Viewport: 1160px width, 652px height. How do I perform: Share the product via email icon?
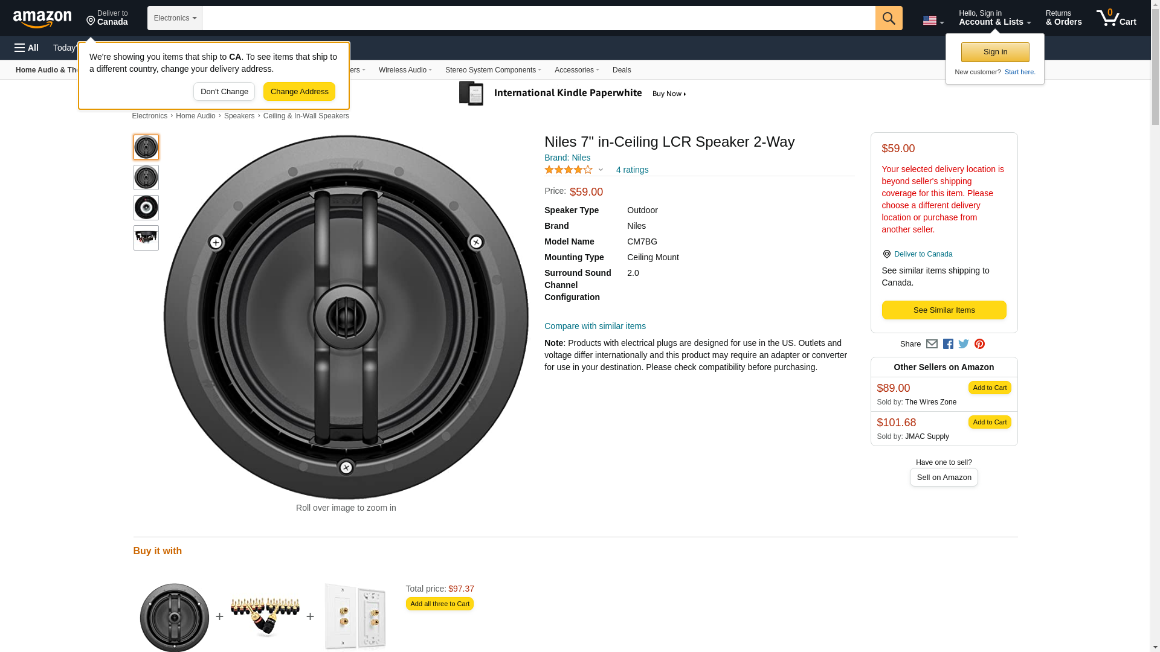(x=932, y=344)
